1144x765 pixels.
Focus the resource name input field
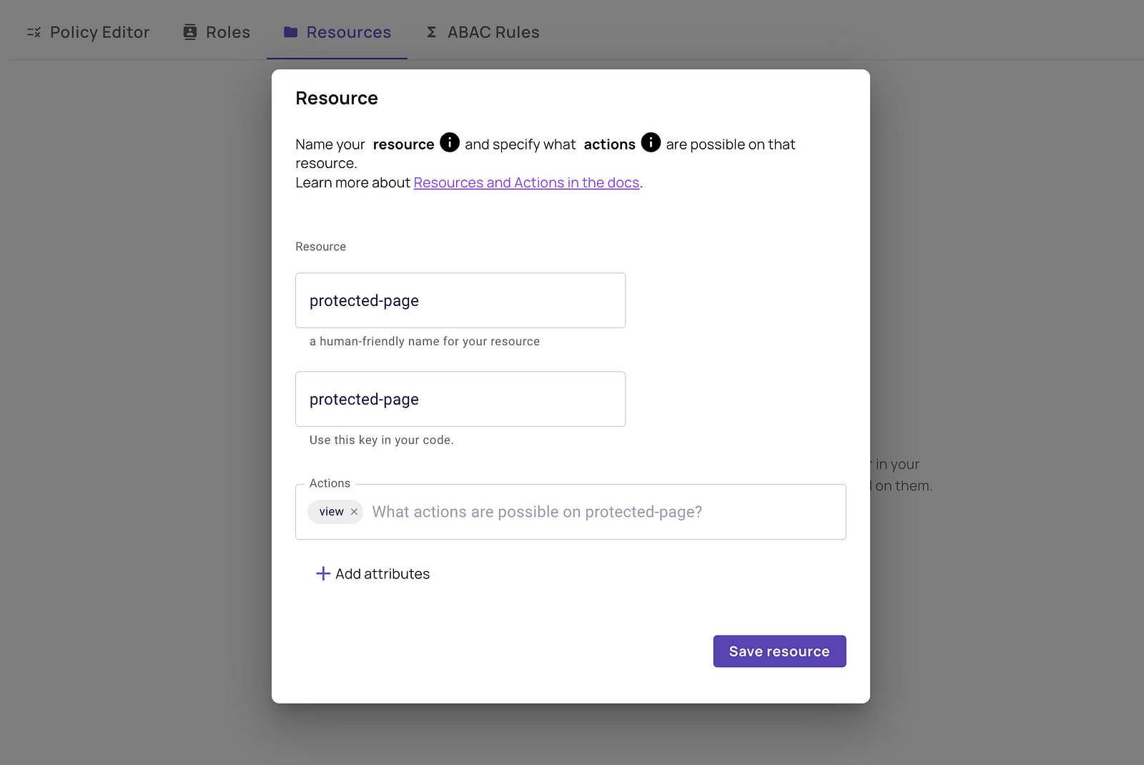point(460,300)
